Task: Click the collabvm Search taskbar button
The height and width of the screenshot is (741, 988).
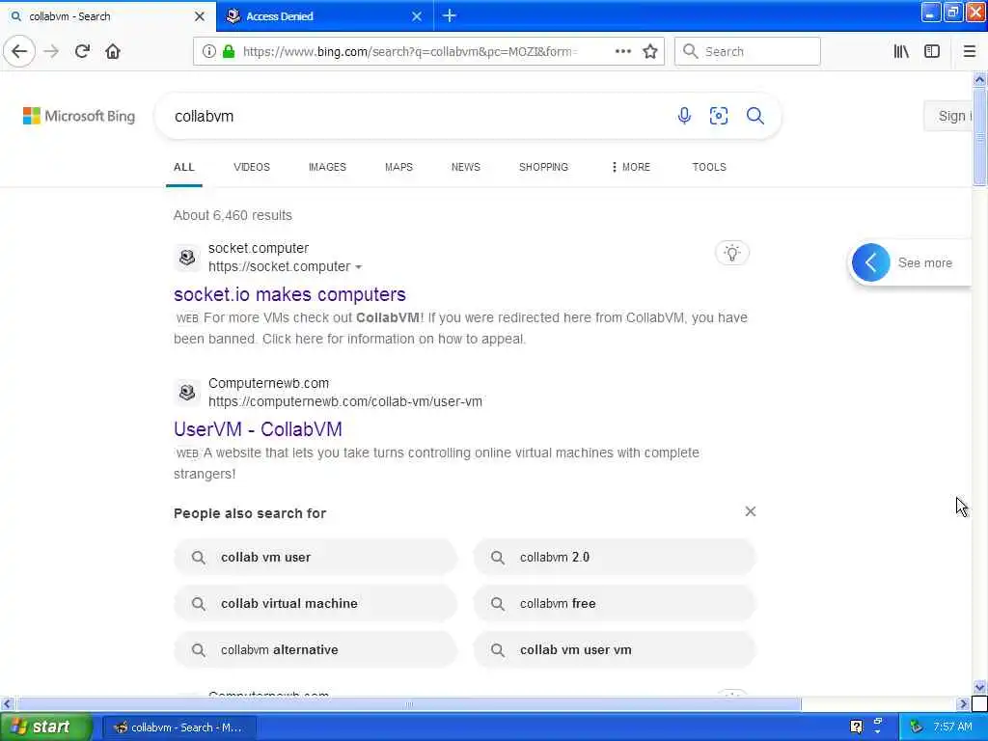Action: pyautogui.click(x=178, y=727)
